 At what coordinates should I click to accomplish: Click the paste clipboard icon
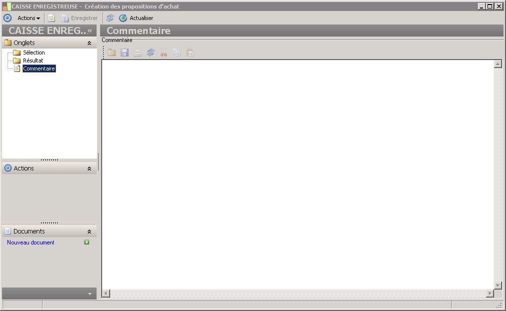190,52
